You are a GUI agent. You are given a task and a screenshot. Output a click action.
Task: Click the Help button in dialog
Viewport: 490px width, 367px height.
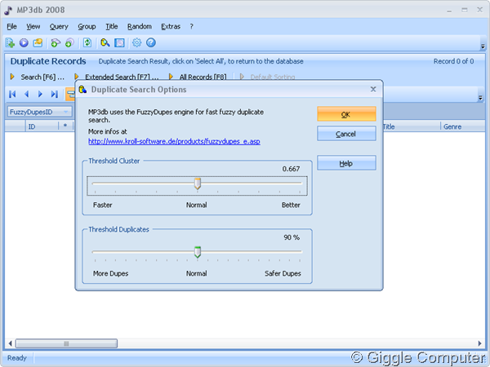coord(346,163)
